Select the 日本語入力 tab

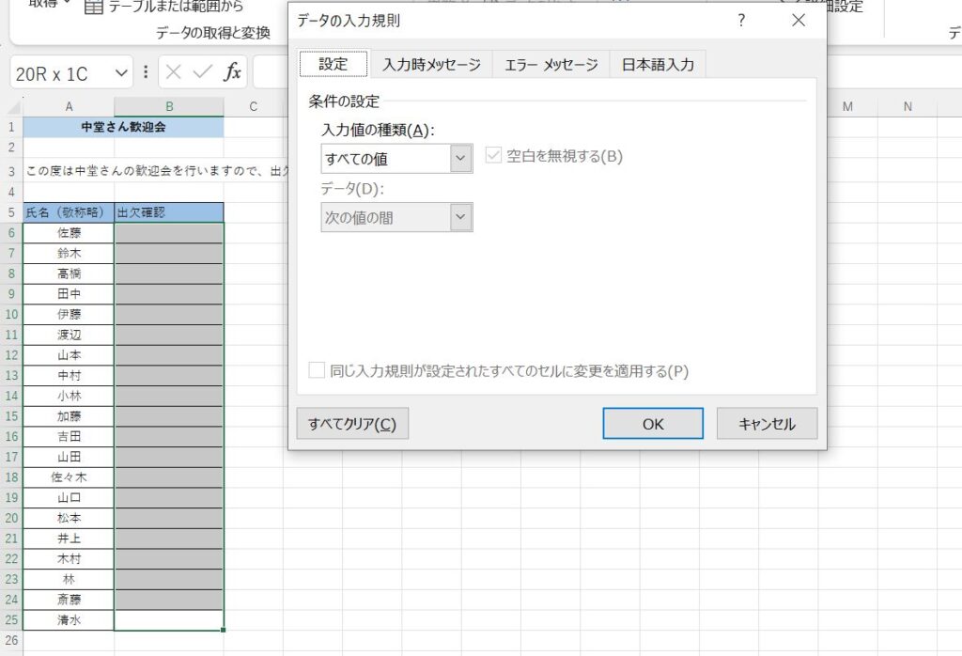coord(658,65)
